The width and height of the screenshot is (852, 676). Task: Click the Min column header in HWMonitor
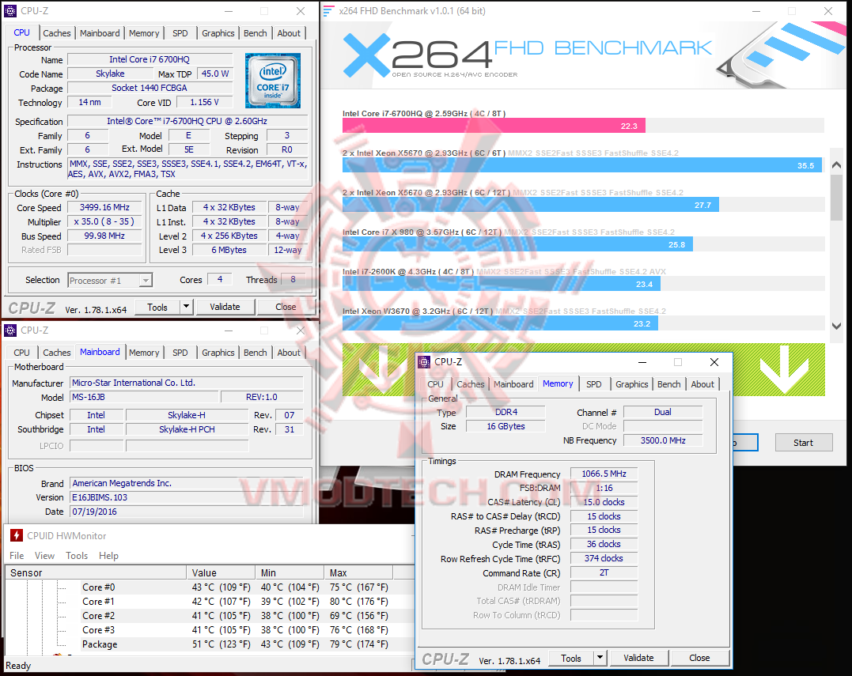290,573
